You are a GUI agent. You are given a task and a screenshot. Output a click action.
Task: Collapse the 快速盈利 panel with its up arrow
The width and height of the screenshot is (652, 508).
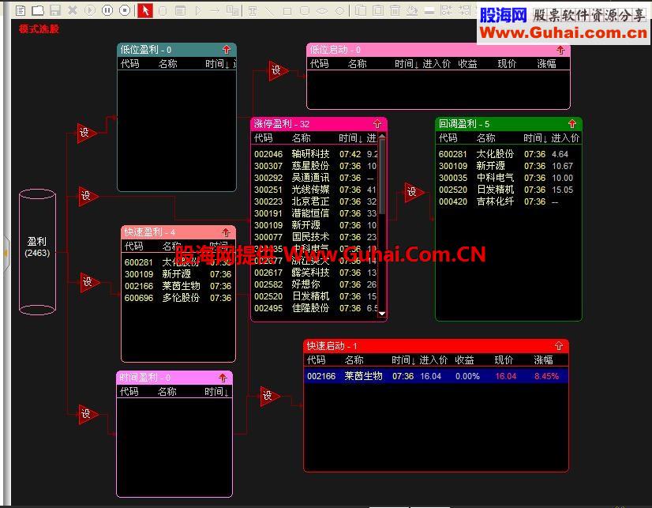(x=226, y=232)
